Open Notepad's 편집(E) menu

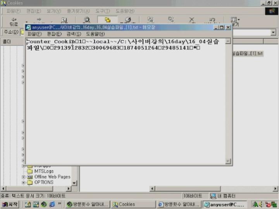coord(54,34)
